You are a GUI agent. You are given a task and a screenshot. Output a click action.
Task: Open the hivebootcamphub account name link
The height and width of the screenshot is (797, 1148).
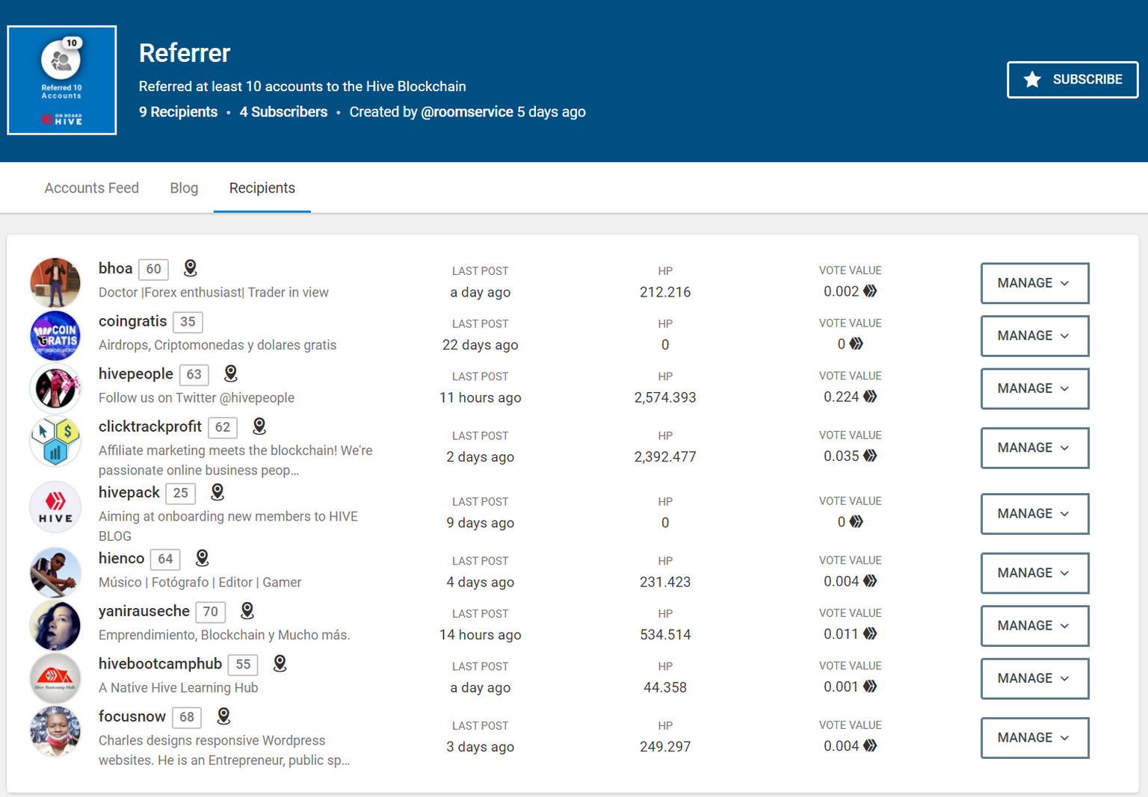coord(160,663)
